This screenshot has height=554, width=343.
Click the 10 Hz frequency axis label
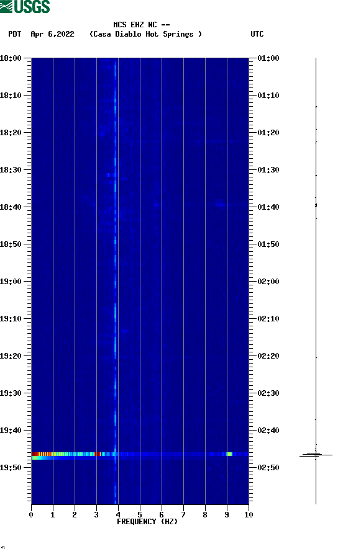249,515
